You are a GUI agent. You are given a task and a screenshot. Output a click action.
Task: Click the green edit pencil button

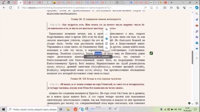pos(151,53)
